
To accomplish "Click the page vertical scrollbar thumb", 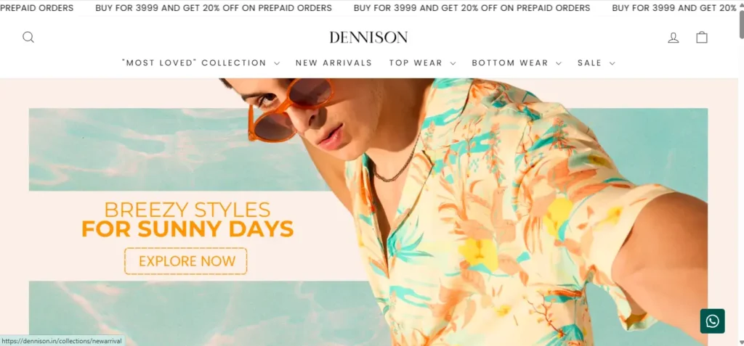I will [741, 25].
